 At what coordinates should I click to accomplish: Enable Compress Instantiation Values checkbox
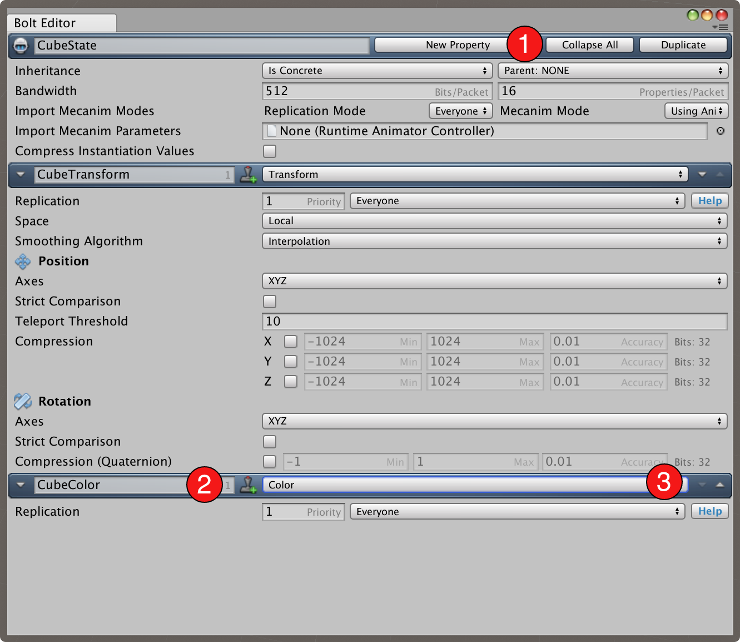coord(270,151)
